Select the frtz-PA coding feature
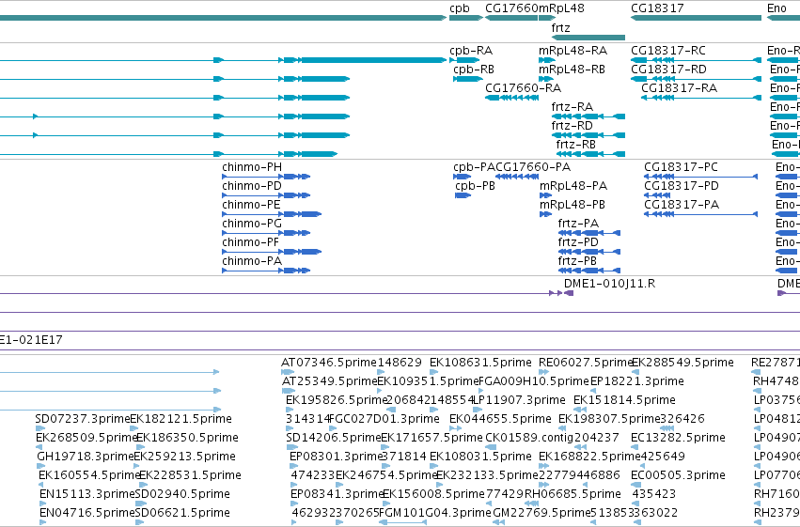This screenshot has height=527, width=800. click(x=589, y=233)
